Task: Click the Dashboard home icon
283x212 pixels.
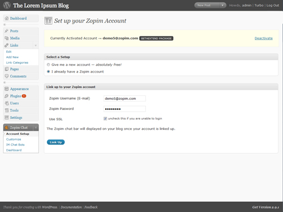Action: [7, 18]
